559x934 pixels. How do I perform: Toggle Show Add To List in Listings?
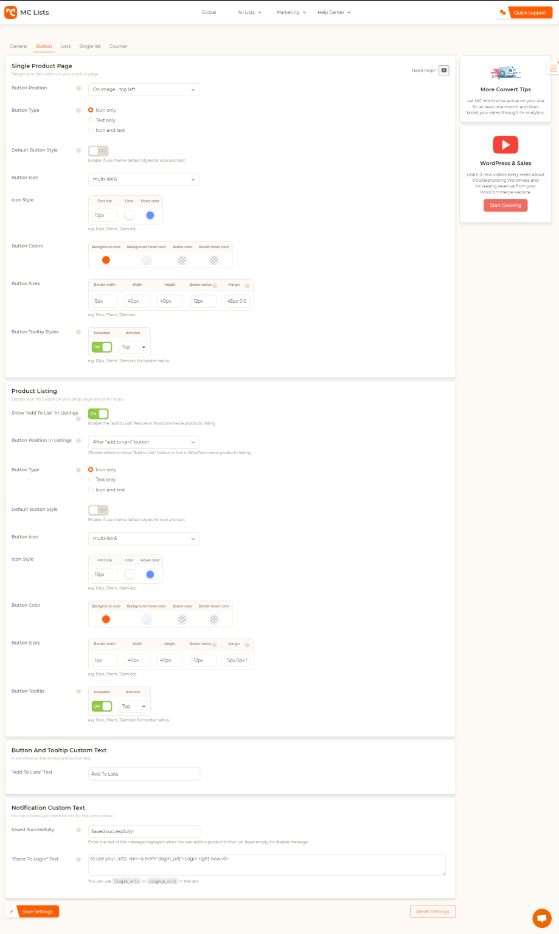pyautogui.click(x=98, y=413)
